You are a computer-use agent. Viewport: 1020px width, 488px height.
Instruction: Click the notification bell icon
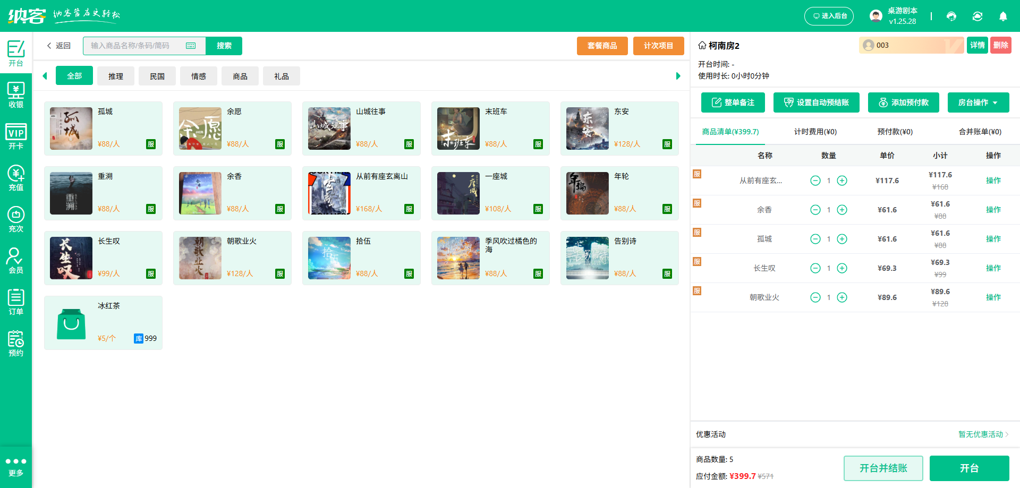tap(1003, 16)
